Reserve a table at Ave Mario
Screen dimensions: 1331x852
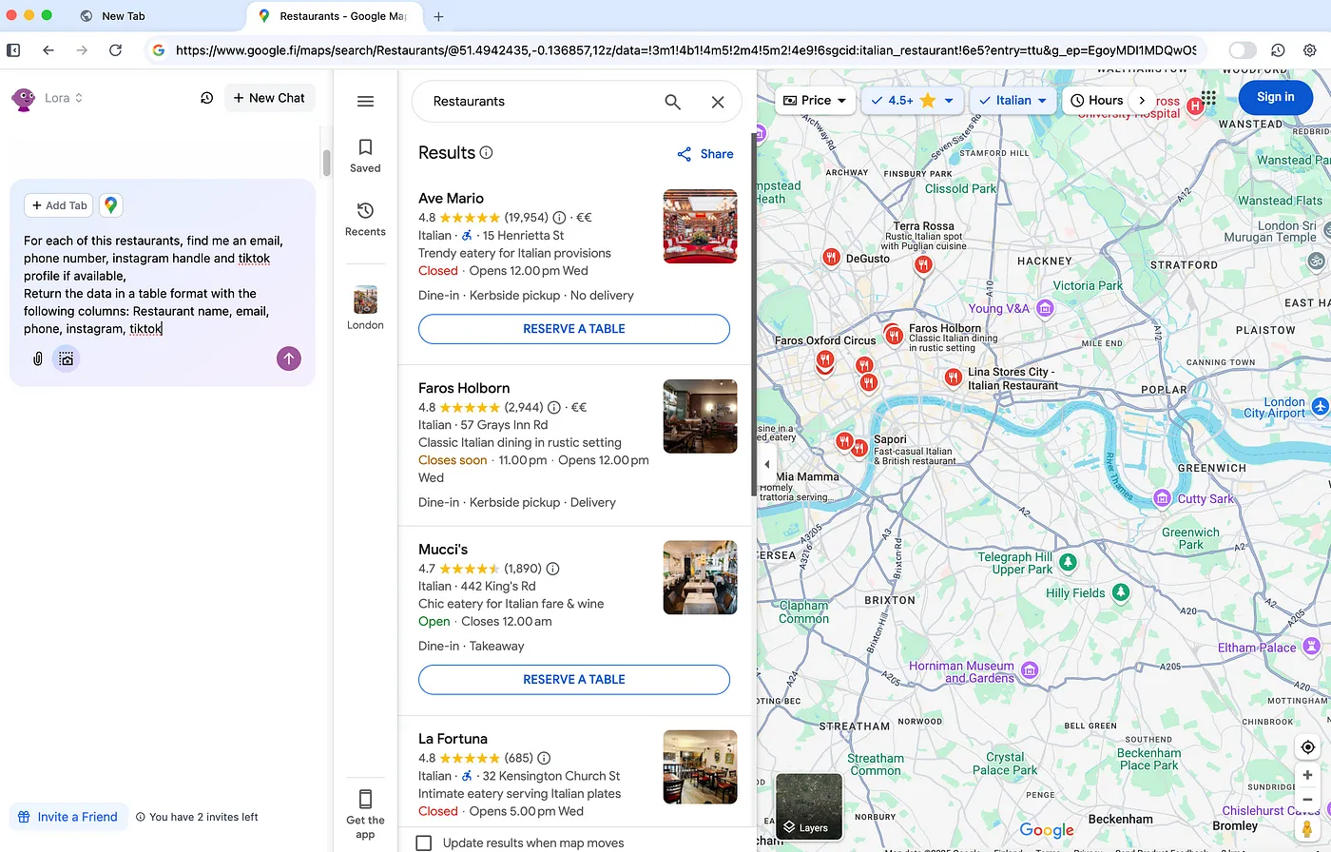pos(574,329)
